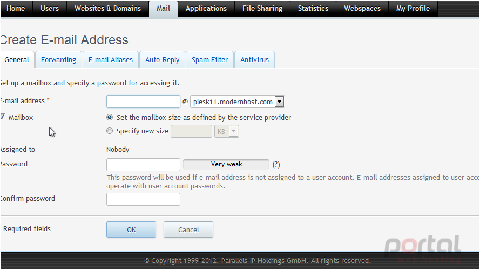The width and height of the screenshot is (480, 270).
Task: Switch to the Forwarding tab
Action: click(58, 60)
